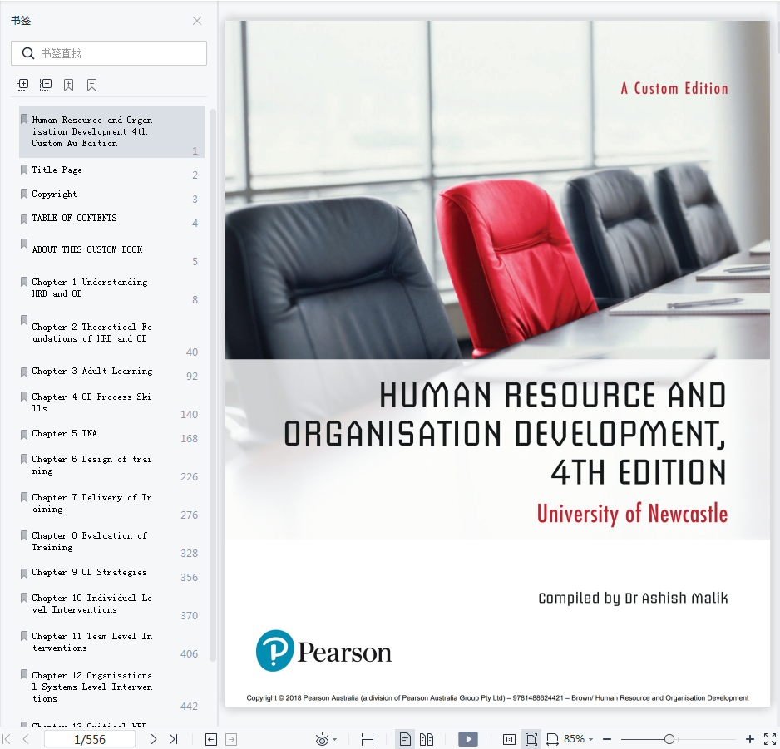The image size is (780, 749).
Task: Click page number 92 next to Chapter 3
Action: tap(192, 377)
